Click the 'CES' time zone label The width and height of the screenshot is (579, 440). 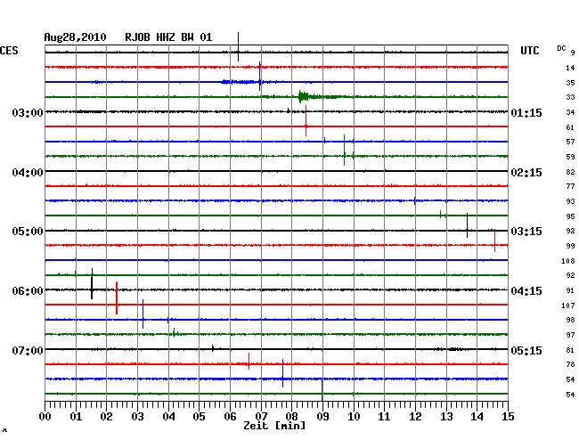click(x=9, y=51)
